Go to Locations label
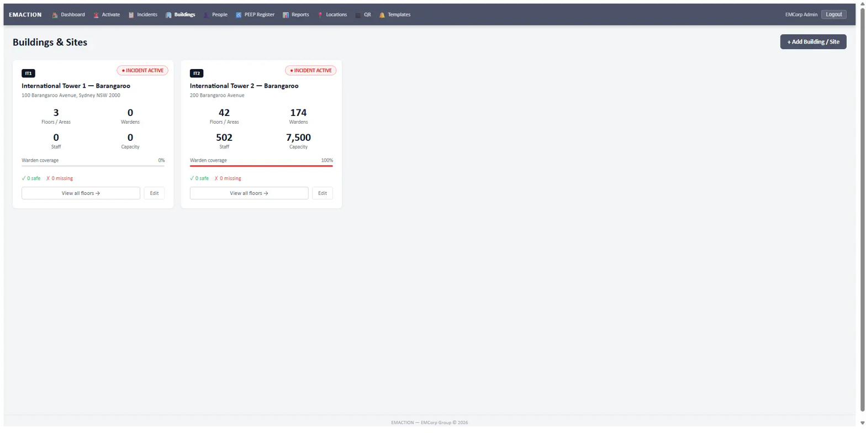The height and width of the screenshot is (433, 866). pos(336,15)
